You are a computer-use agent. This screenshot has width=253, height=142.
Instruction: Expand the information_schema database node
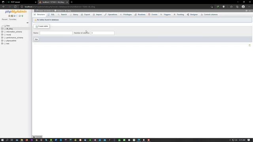[x=2, y=32]
